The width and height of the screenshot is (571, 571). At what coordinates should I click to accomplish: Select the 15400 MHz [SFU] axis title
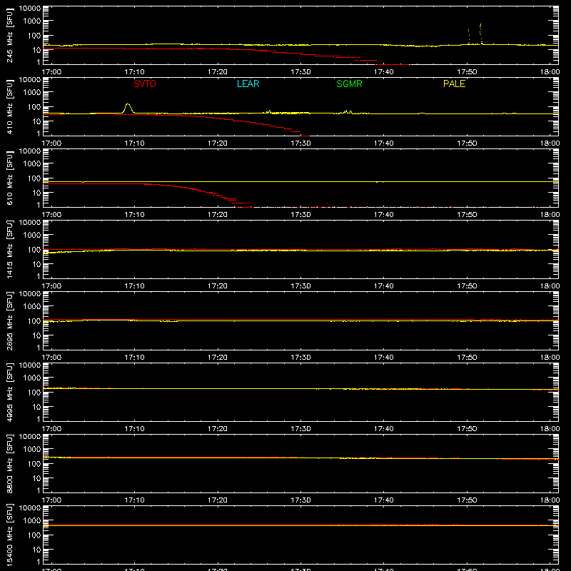(10, 535)
